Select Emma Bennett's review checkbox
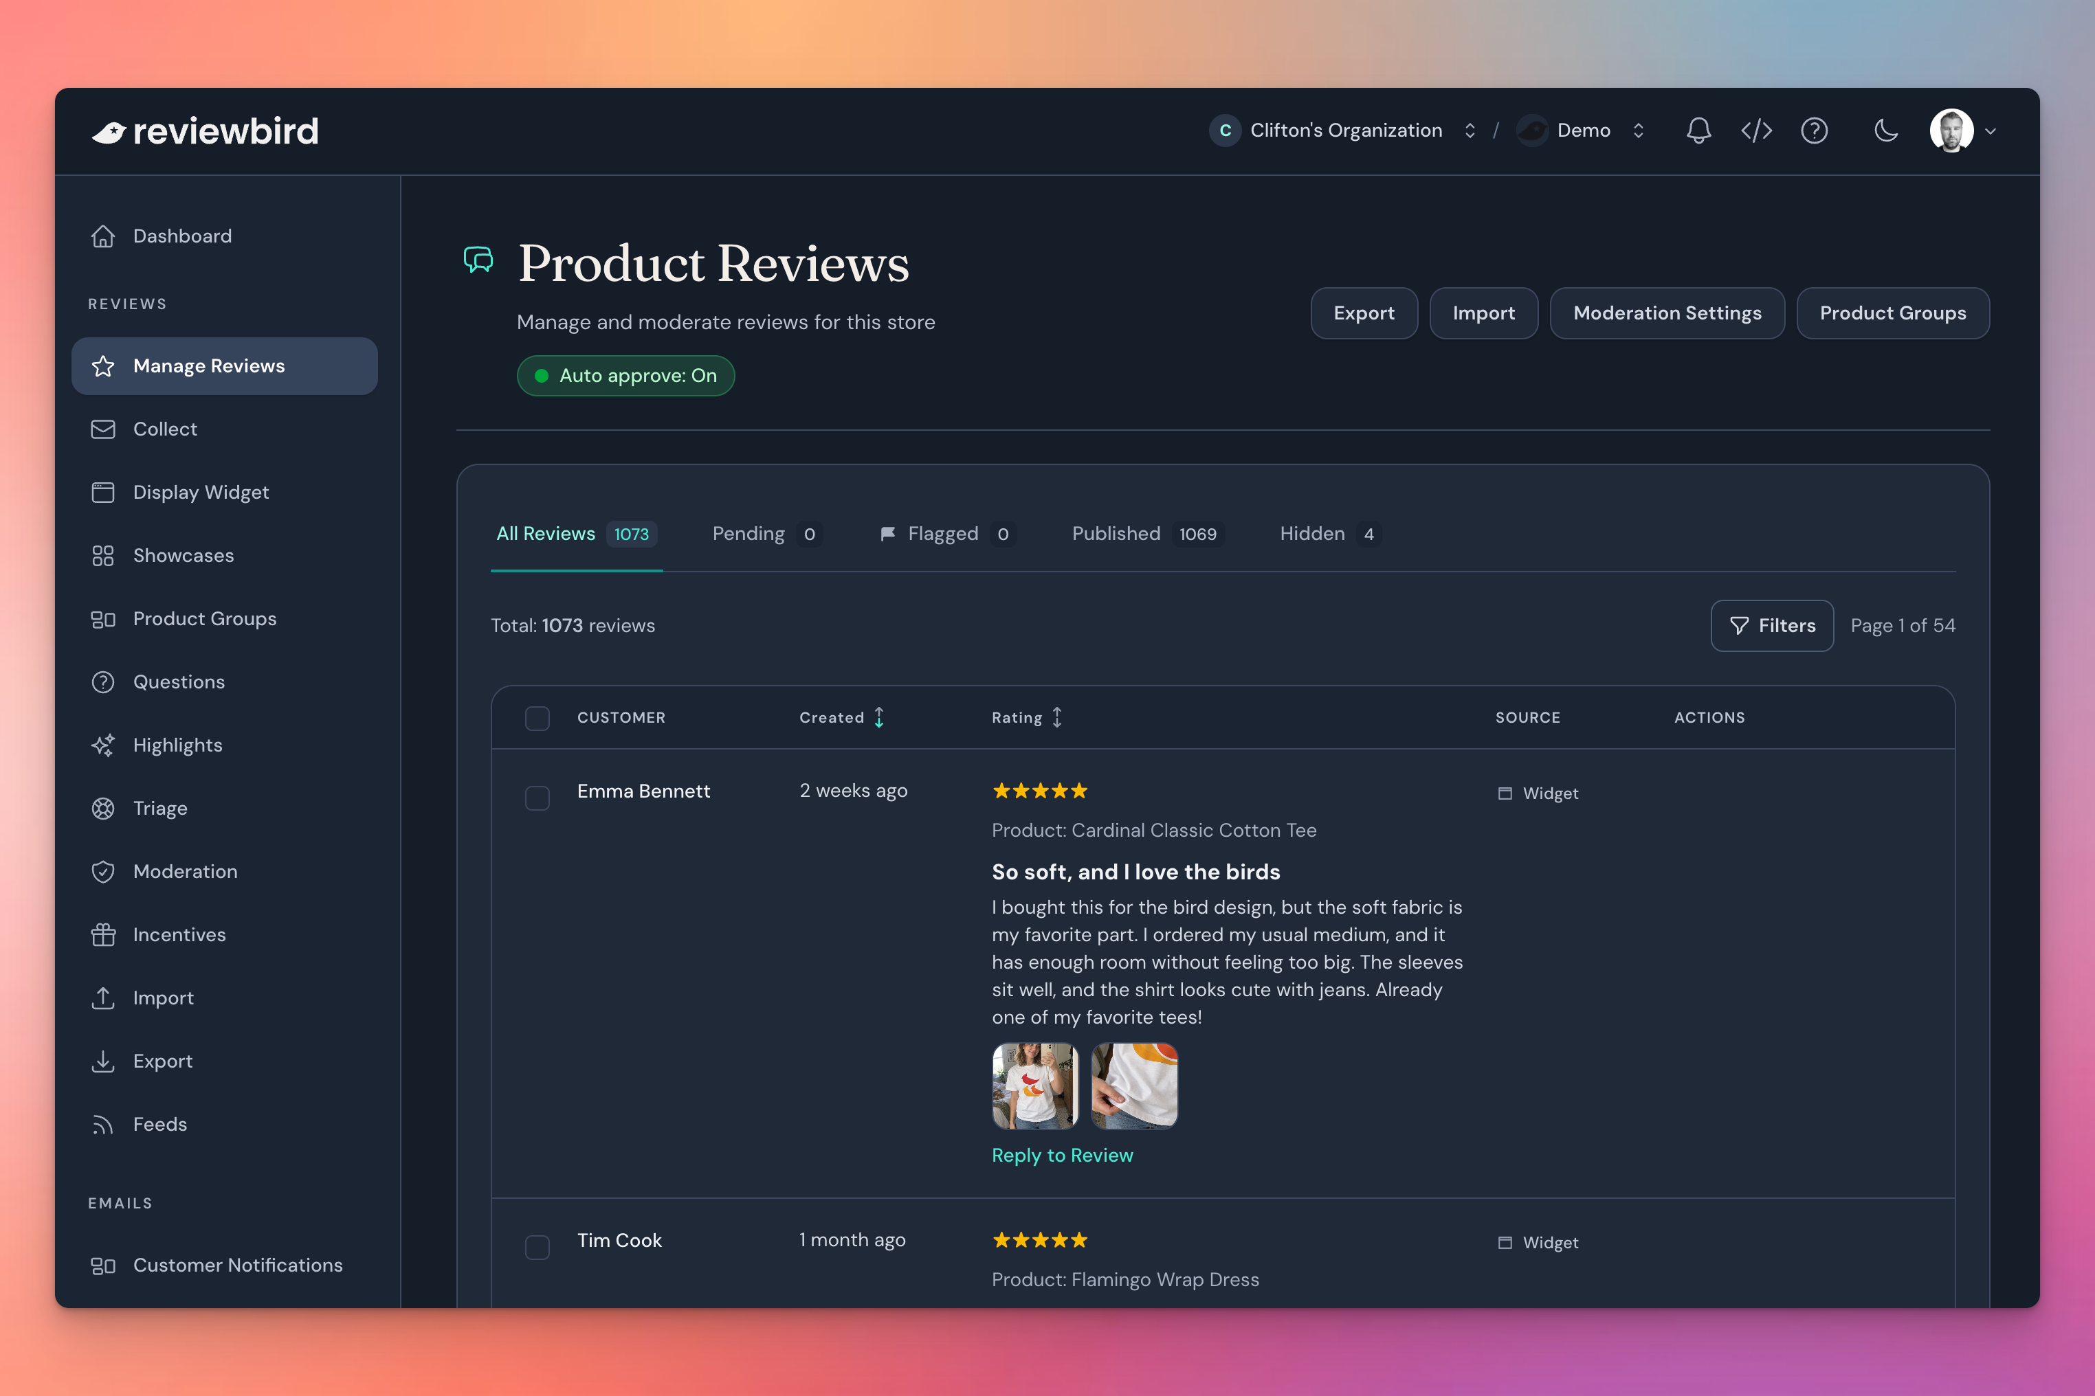This screenshot has width=2095, height=1396. coord(537,798)
